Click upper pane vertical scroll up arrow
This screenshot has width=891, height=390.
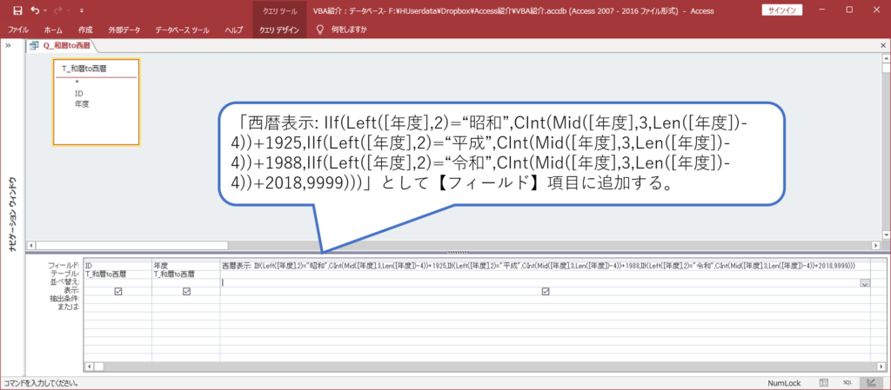click(885, 58)
